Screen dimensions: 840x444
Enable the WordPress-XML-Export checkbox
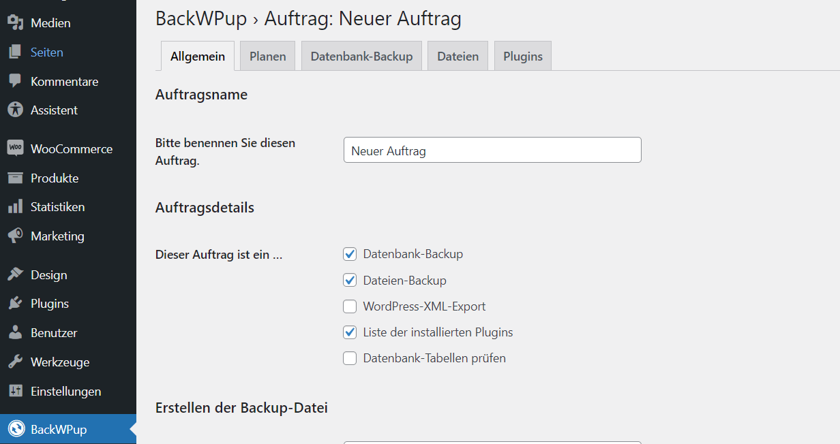click(350, 306)
